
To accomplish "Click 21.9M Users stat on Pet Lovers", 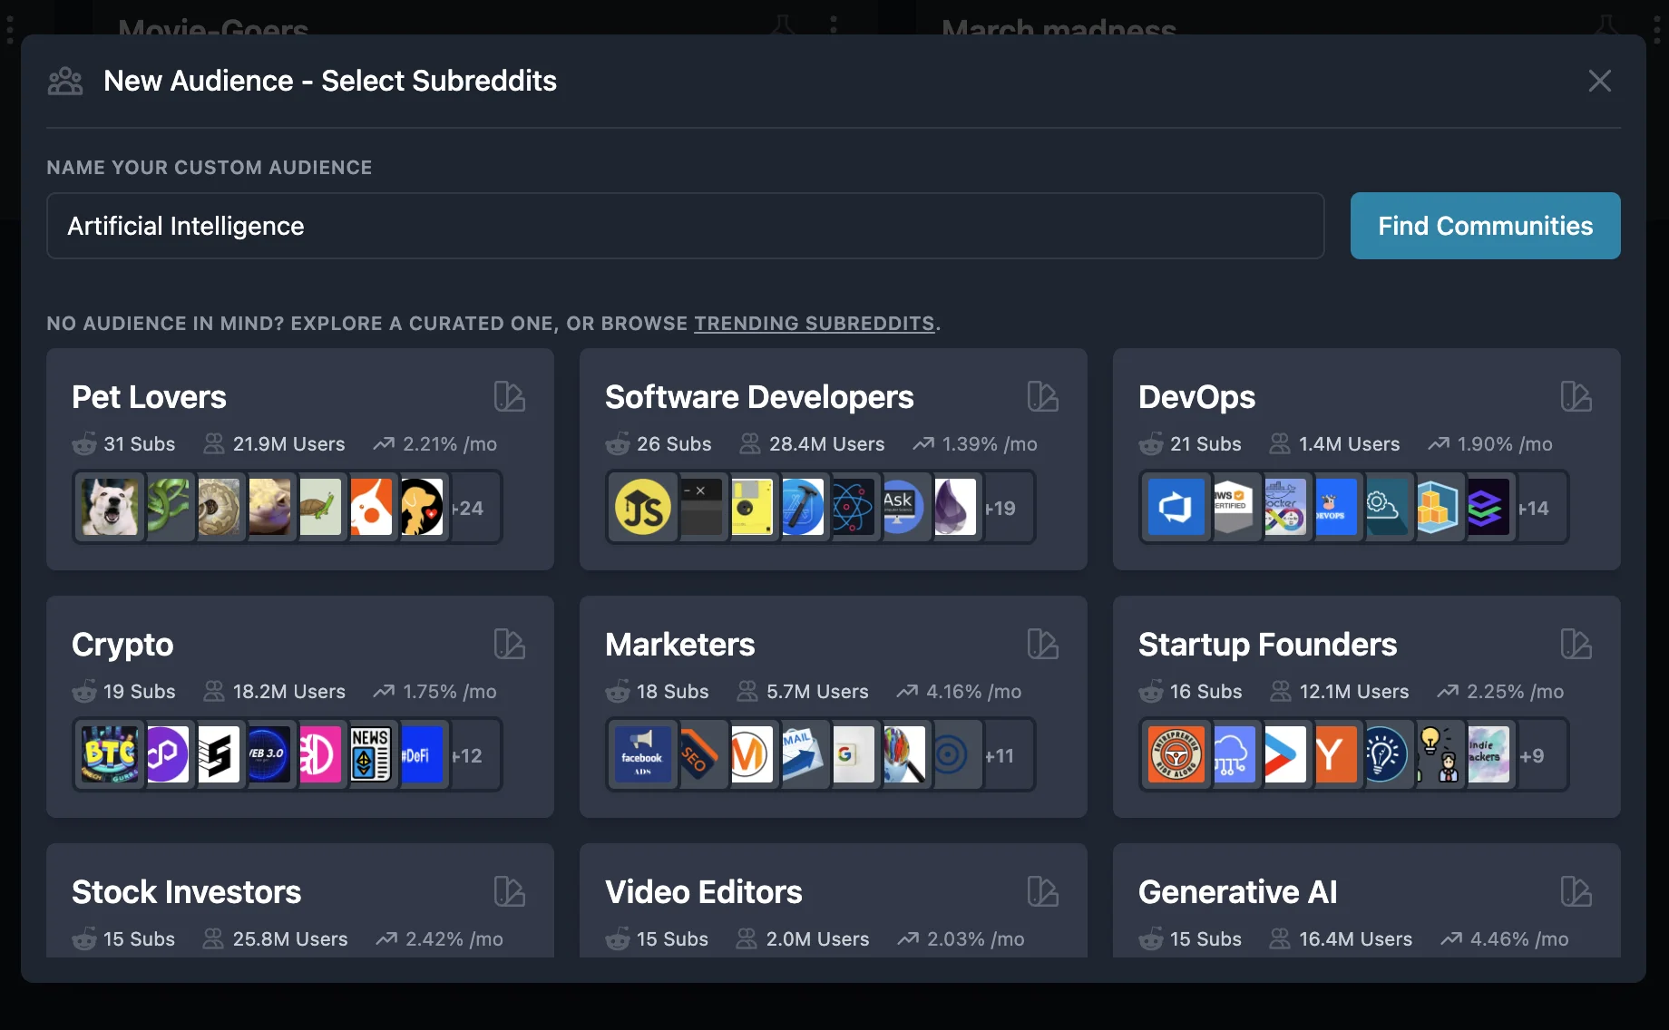I will click(275, 444).
